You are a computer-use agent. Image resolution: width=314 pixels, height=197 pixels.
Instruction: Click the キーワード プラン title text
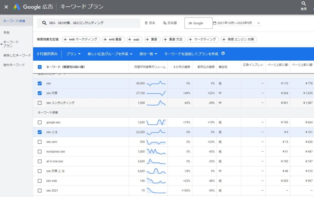point(82,7)
